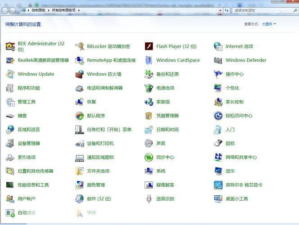This screenshot has height=225, width=299.
Task: Open Realtek高清晰音频管理器 icon
Action: click(x=10, y=60)
